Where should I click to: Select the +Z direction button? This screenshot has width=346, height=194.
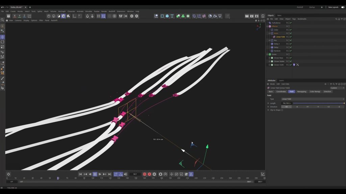328,107
